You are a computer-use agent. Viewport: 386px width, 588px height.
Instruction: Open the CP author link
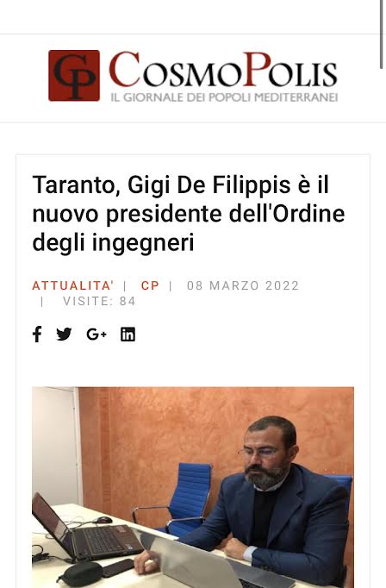tap(150, 285)
